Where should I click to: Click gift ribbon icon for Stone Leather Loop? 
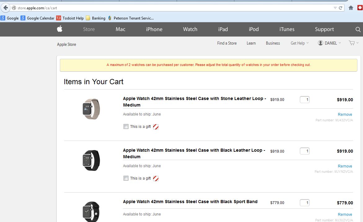[x=156, y=127]
